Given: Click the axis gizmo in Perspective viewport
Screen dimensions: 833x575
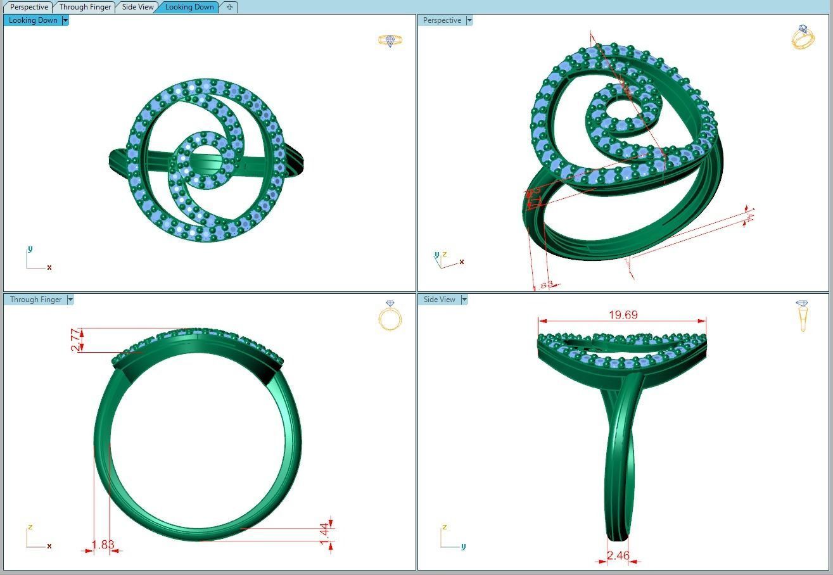Looking at the screenshot, I should 450,260.
